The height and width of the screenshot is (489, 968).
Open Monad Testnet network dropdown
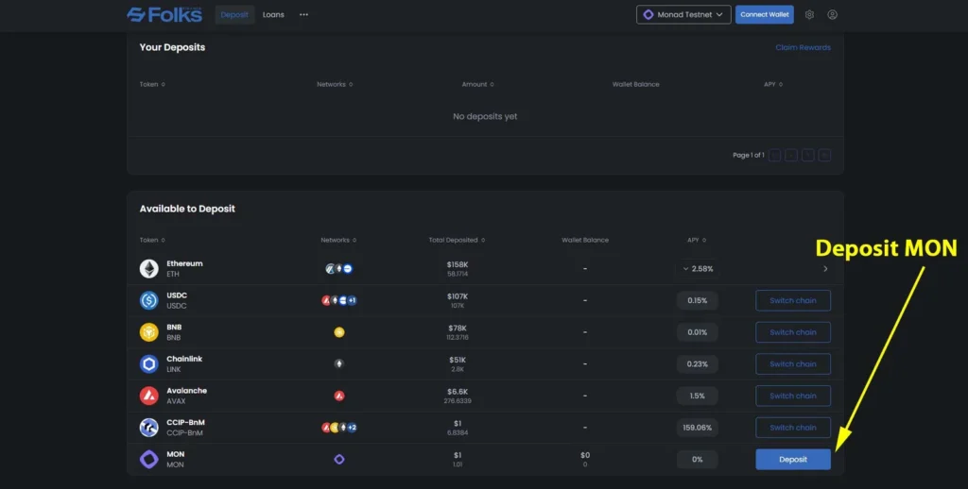683,14
